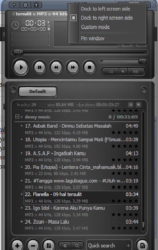Add files with the plus button
Image resolution: width=158 pixels, height=250 pixels.
tap(17, 246)
